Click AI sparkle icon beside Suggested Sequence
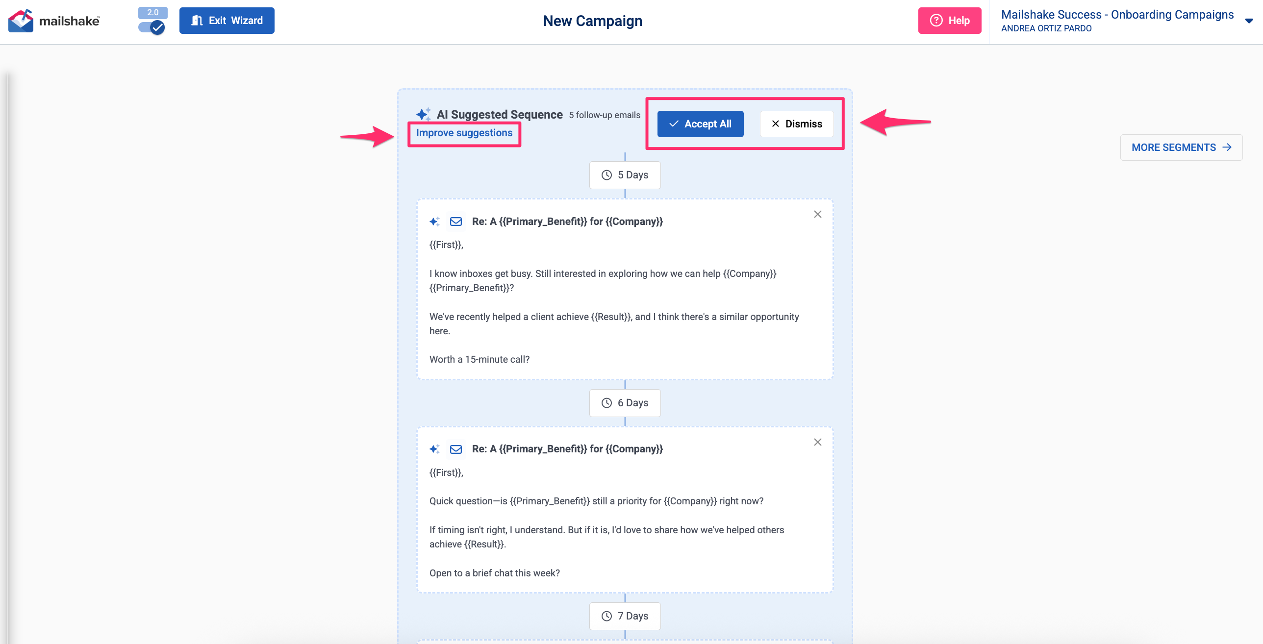Screen dimensions: 1263x644 [x=423, y=114]
